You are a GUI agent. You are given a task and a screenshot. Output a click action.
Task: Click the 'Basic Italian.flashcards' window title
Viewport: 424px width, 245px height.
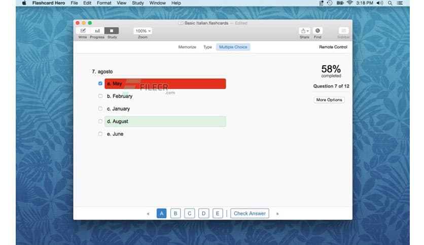point(206,23)
